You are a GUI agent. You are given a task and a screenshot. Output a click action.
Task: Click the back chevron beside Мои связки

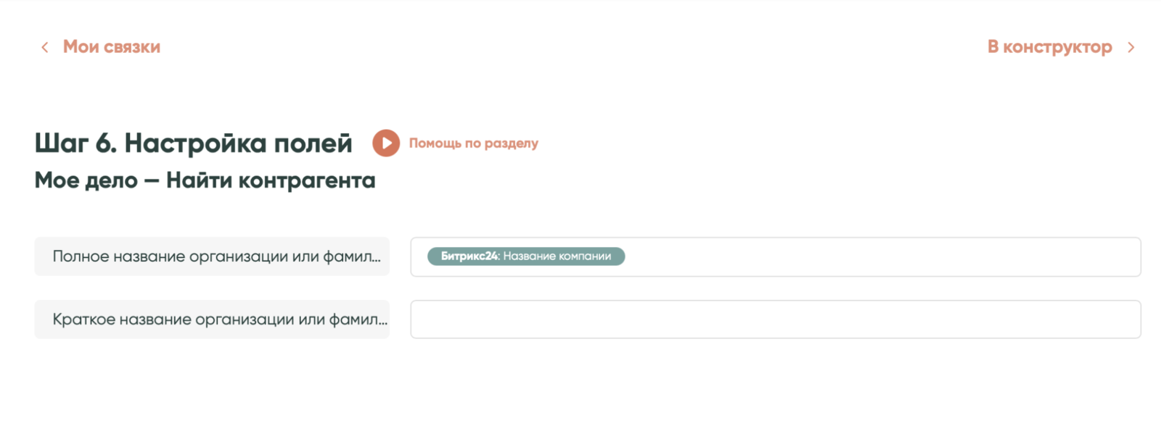45,48
